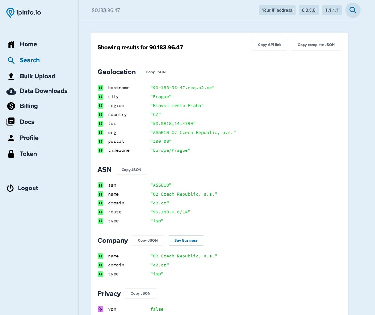The image size is (375, 315).
Task: Click the Logout power icon
Action: [10, 188]
